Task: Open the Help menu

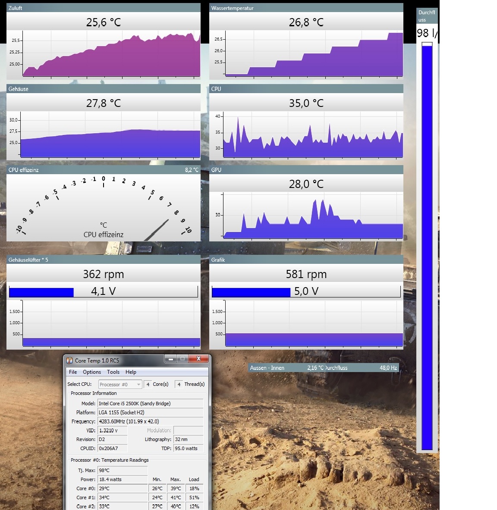Action: tap(131, 372)
